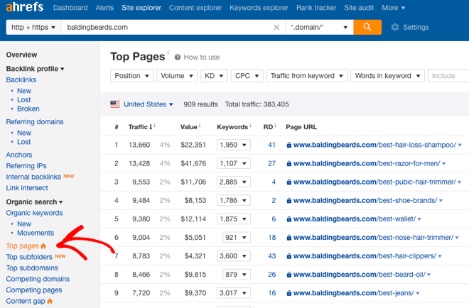
Task: Open the Dashboard menu item
Action: tap(70, 8)
